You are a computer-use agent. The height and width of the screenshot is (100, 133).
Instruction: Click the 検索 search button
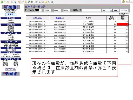[x=116, y=10]
